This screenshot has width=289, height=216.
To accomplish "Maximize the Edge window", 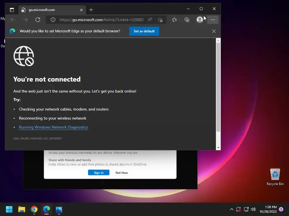I will tap(201, 9).
